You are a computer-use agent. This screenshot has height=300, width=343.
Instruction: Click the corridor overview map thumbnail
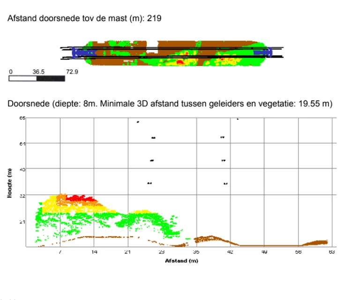172,53
